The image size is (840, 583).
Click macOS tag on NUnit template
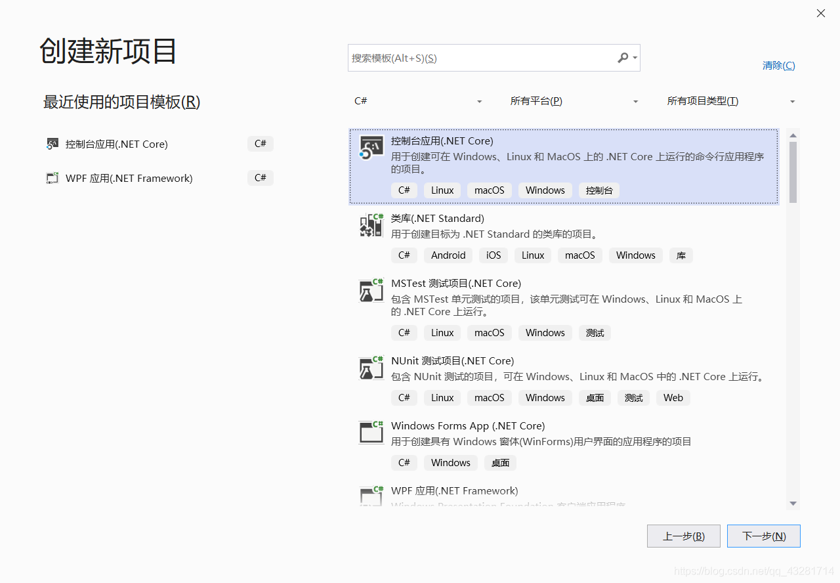pos(490,398)
